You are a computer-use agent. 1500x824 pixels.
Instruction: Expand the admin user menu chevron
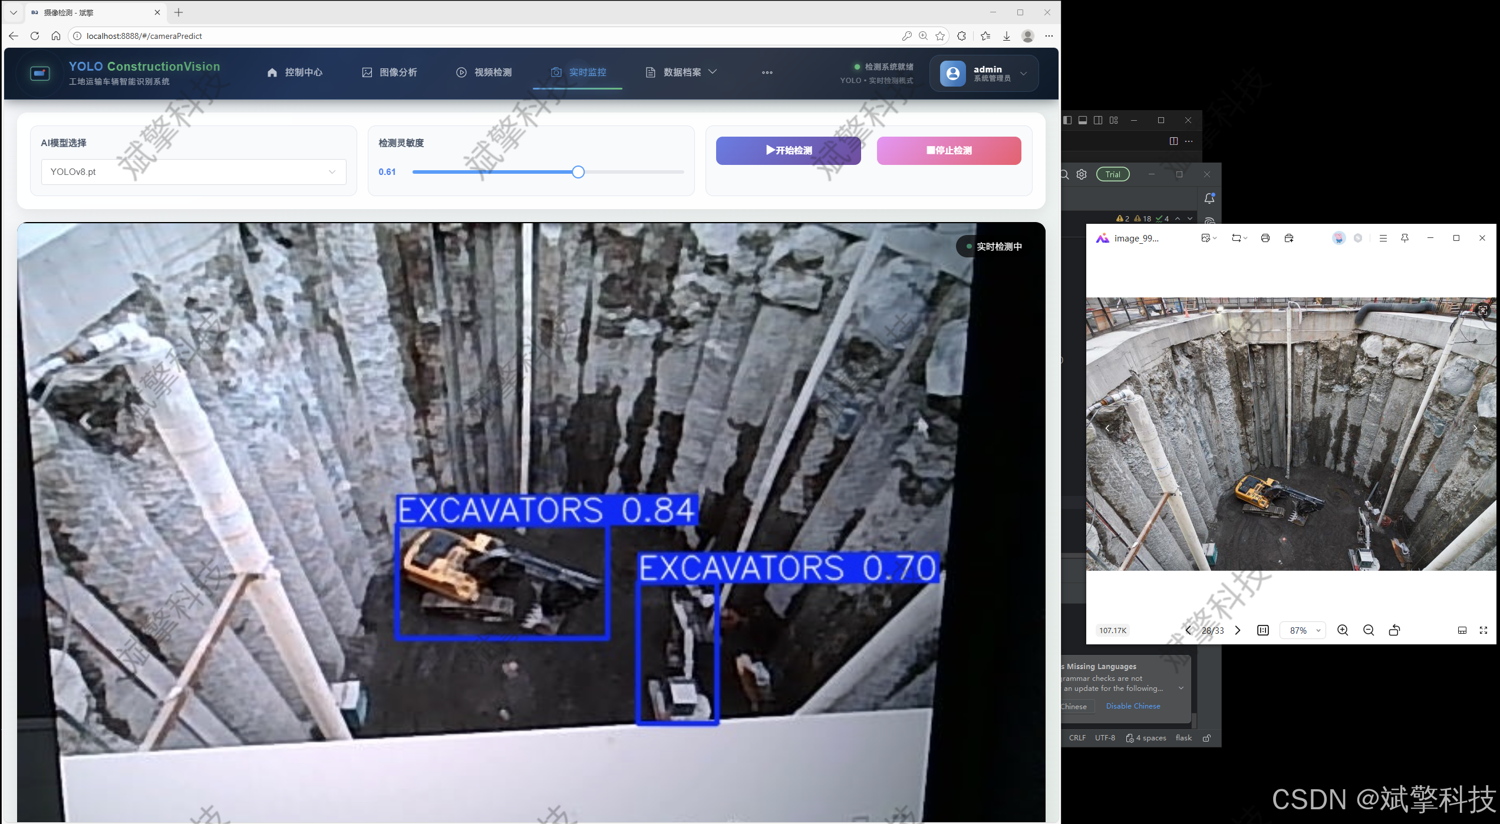[x=1024, y=74]
